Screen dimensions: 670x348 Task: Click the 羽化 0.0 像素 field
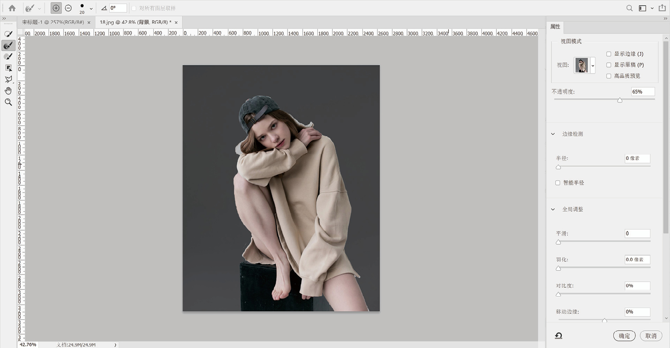click(637, 260)
